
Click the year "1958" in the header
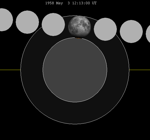pos(49,3)
